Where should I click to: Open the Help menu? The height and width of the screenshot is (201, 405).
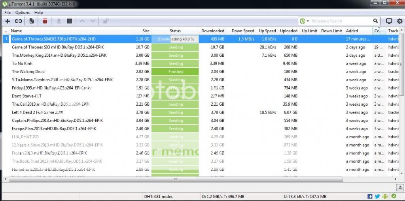(x=38, y=12)
